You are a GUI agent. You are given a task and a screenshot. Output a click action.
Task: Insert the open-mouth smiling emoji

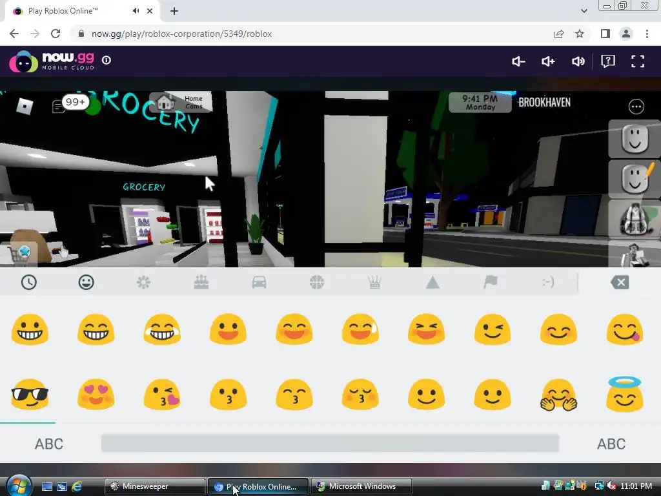(228, 329)
